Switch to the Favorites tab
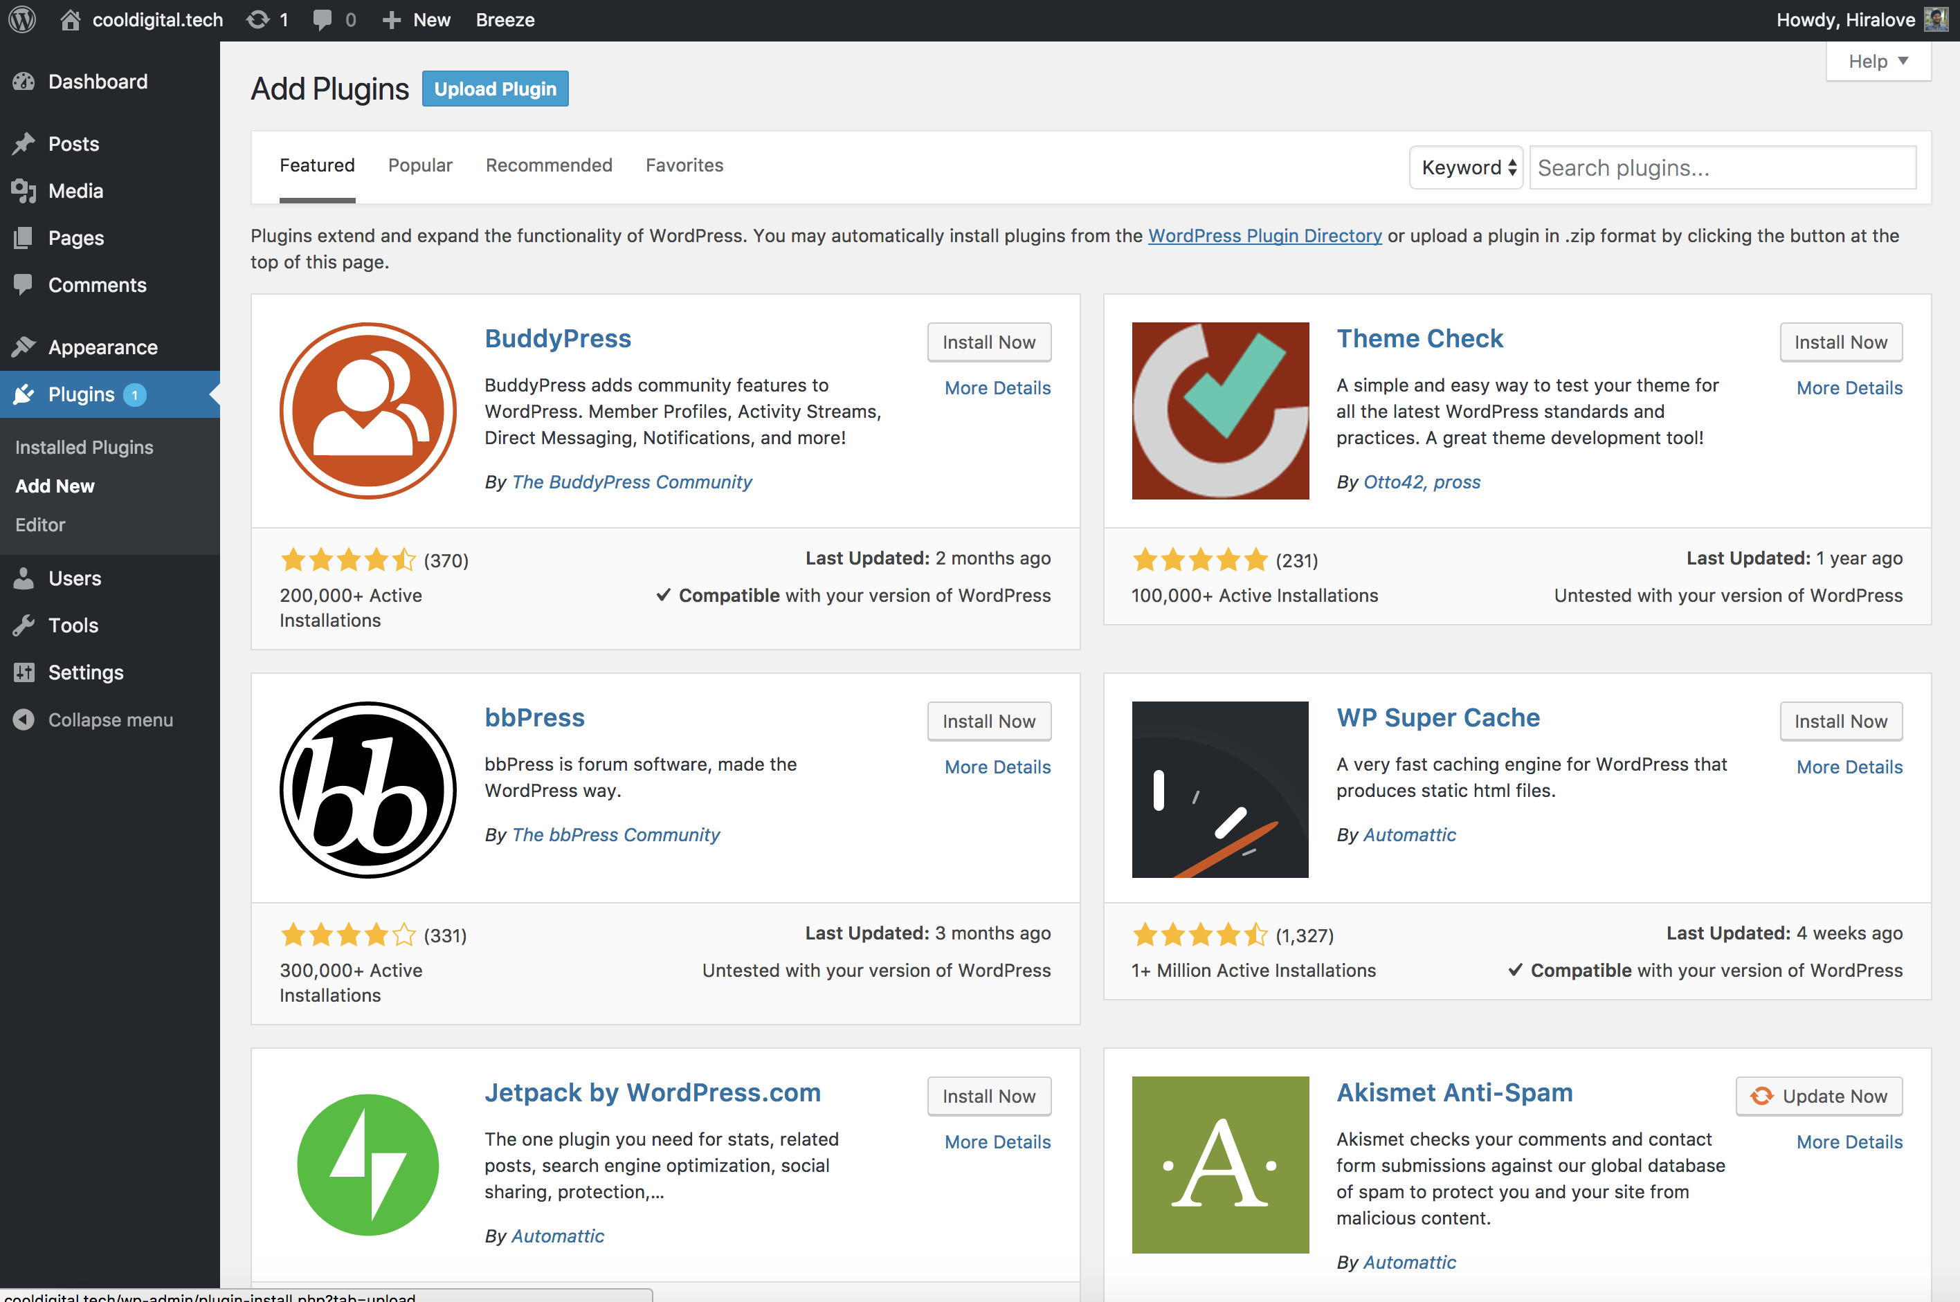 pos(684,165)
